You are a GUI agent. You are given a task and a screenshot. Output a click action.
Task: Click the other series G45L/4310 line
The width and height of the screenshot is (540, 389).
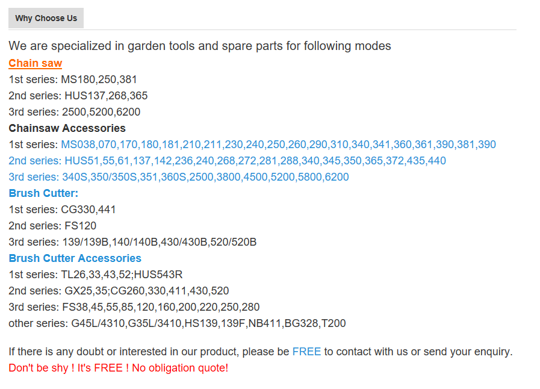pos(177,323)
